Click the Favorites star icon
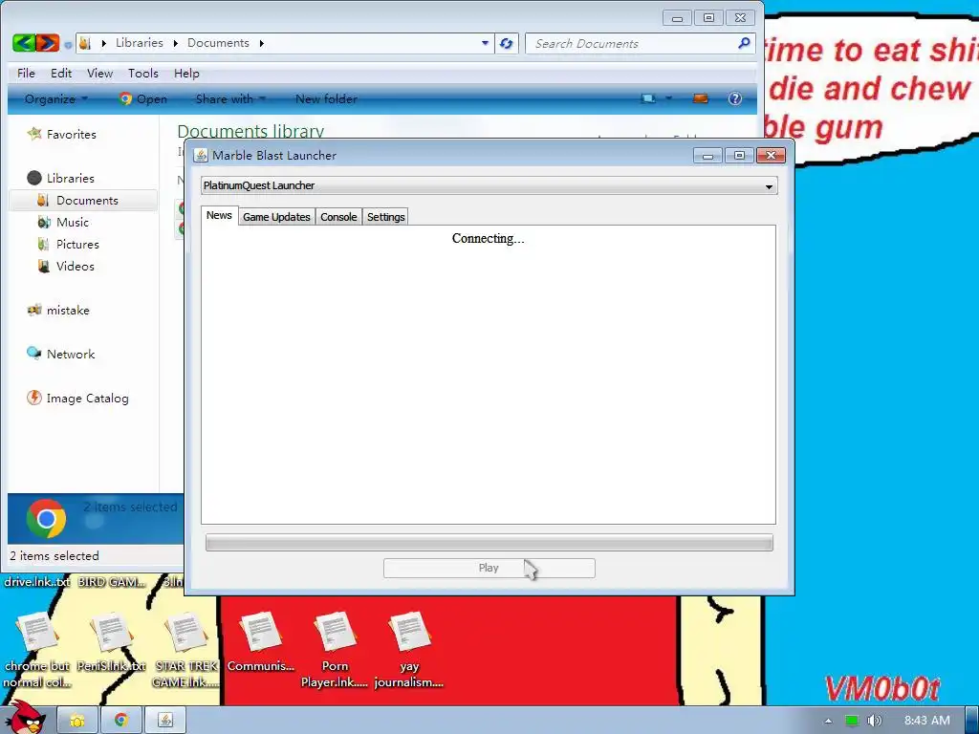 (33, 134)
